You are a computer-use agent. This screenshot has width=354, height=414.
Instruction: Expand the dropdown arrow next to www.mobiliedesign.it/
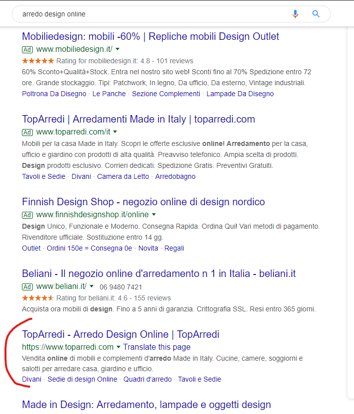[118, 49]
